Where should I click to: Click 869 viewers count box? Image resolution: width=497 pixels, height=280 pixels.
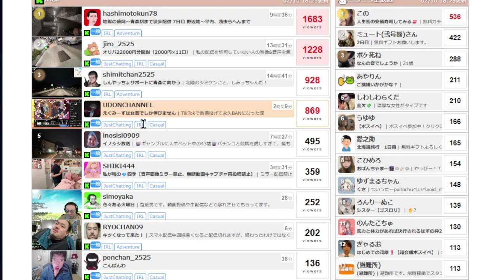(x=312, y=113)
